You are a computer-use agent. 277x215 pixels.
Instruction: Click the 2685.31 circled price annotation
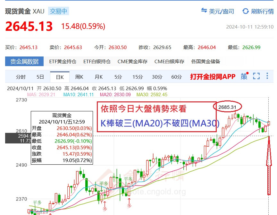click(227, 107)
